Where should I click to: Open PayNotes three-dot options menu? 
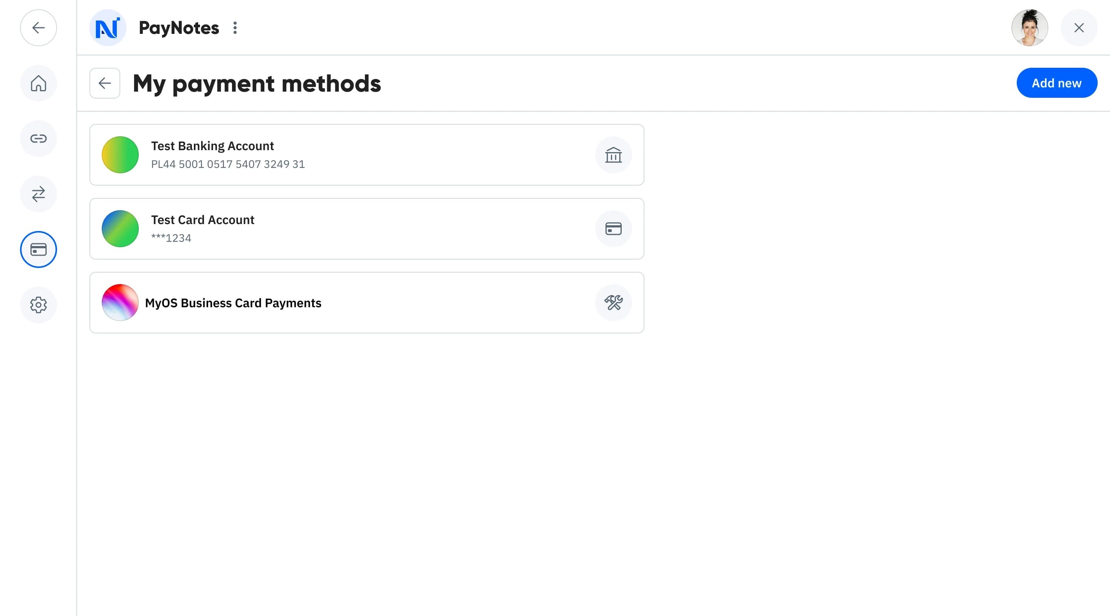tap(235, 28)
